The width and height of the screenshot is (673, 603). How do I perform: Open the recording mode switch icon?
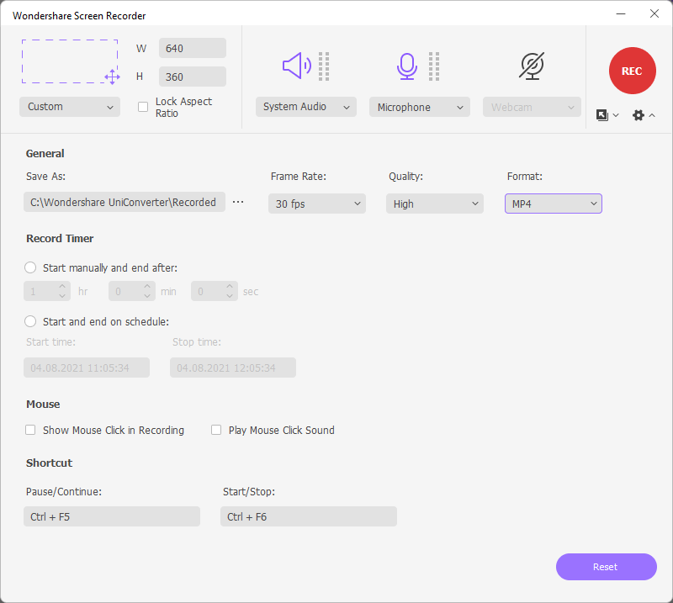pos(602,115)
